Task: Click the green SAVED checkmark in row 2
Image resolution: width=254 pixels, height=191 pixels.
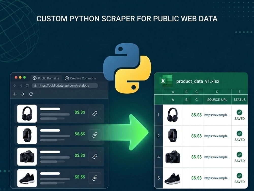Action: pyautogui.click(x=240, y=133)
